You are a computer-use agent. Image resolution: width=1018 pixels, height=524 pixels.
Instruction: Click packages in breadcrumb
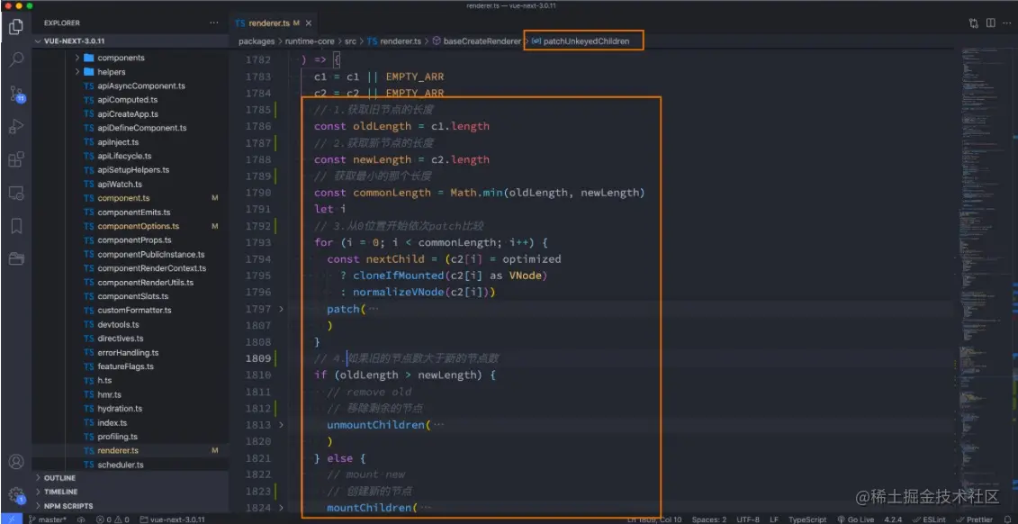(x=257, y=41)
